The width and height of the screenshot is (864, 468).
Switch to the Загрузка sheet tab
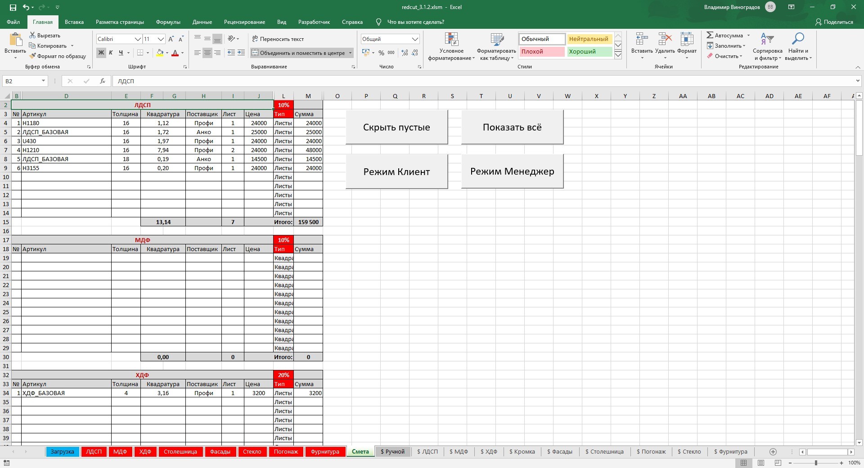click(62, 452)
